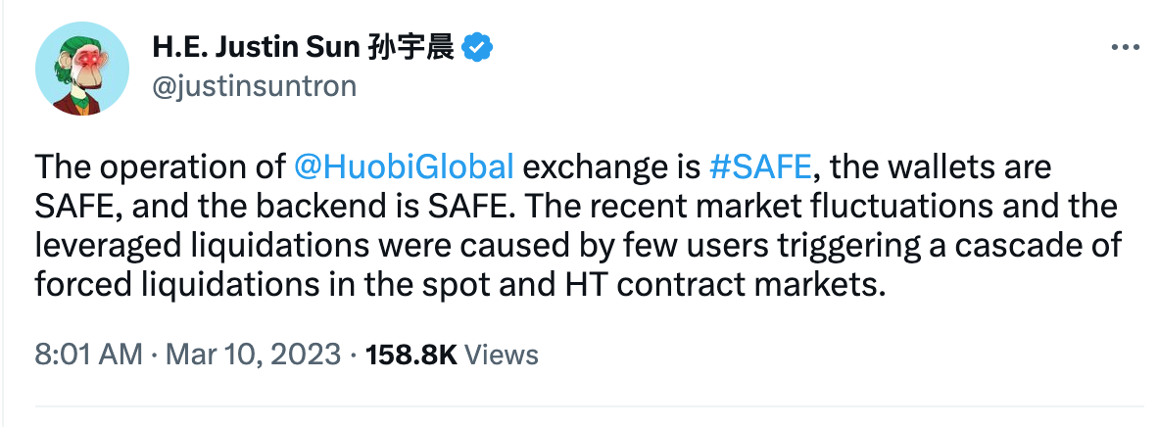Open the @justinsuntron handle
This screenshot has height=427, width=1158.
254,86
